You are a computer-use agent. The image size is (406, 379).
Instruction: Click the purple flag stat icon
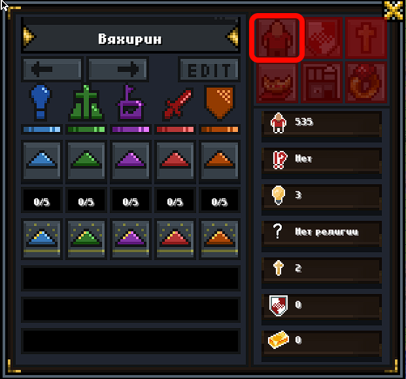(x=131, y=102)
